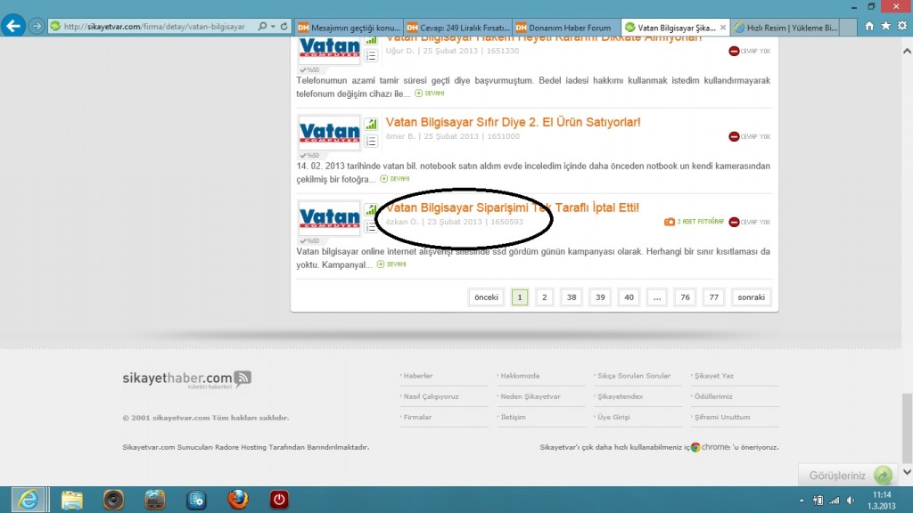
Task: Click the address bar search magnifier icon
Action: [x=263, y=27]
